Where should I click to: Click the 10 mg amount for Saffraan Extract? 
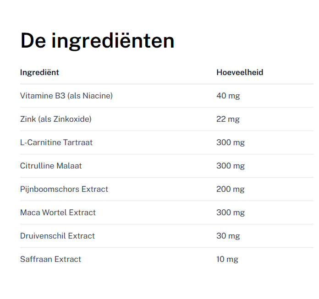227,259
